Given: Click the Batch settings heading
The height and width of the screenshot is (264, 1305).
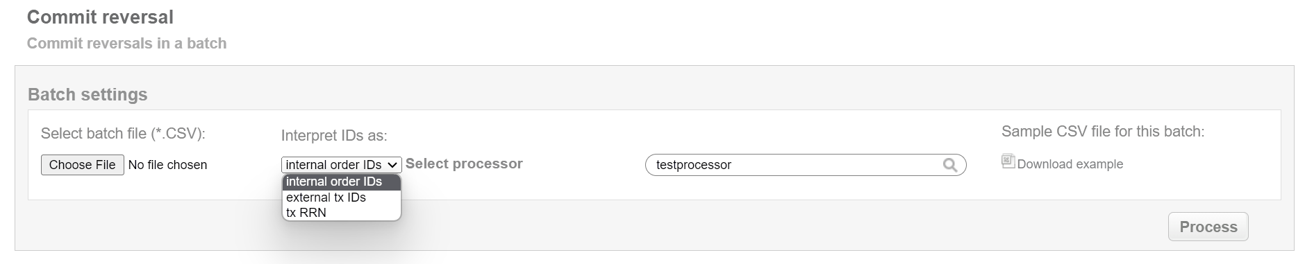Looking at the screenshot, I should [x=88, y=94].
